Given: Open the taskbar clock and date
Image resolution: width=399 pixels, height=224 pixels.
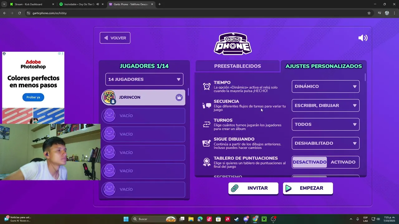Looking at the screenshot, I should (x=389, y=219).
